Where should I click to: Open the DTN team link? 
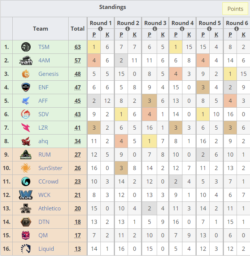tap(44, 222)
